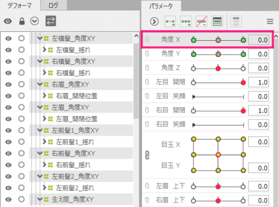Viewport: 279px width, 207px height.
Task: Click the circled right-arrow icon in parameter toolbar
Action: click(x=155, y=21)
